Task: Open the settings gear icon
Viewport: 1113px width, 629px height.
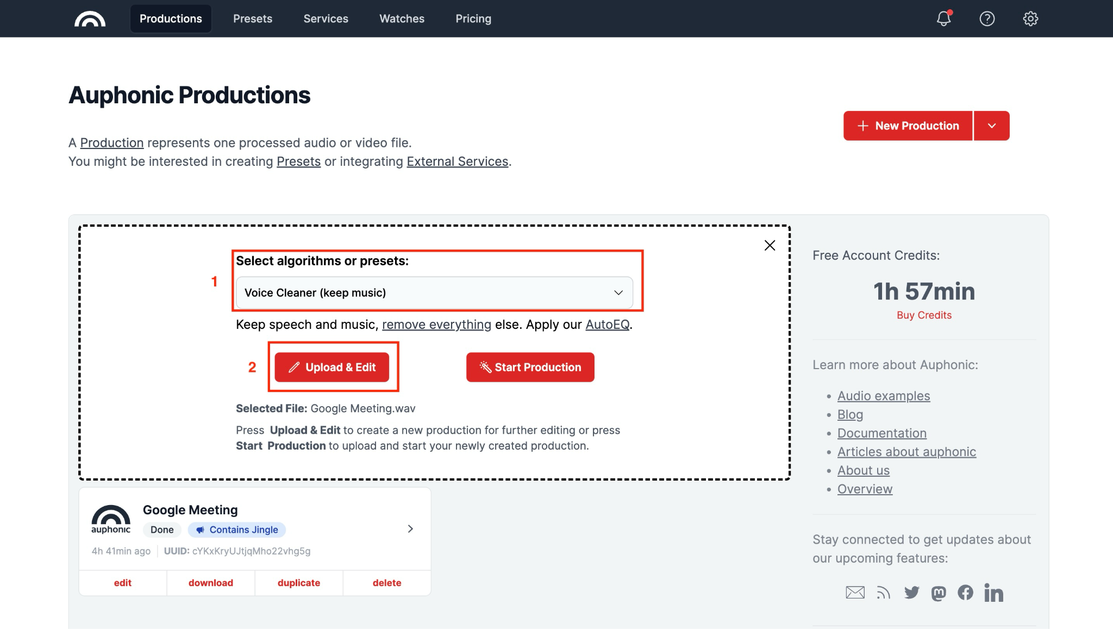Action: click(x=1030, y=18)
